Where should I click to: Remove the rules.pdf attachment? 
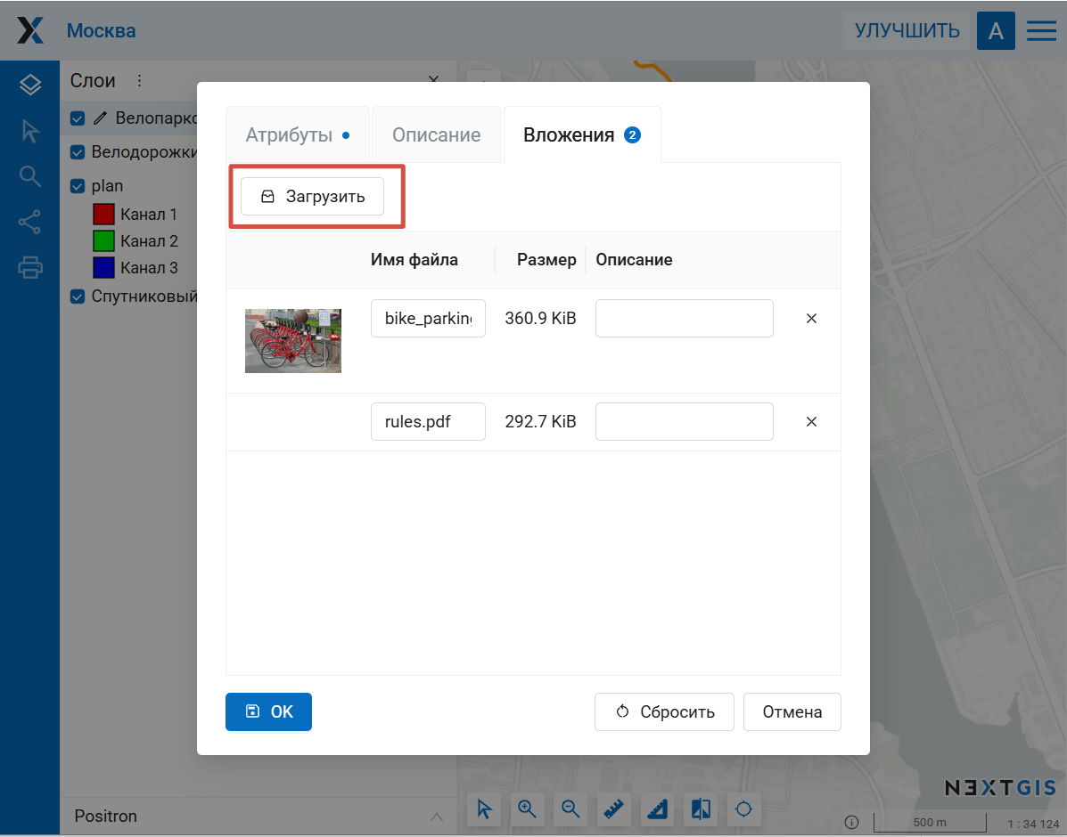click(x=811, y=422)
